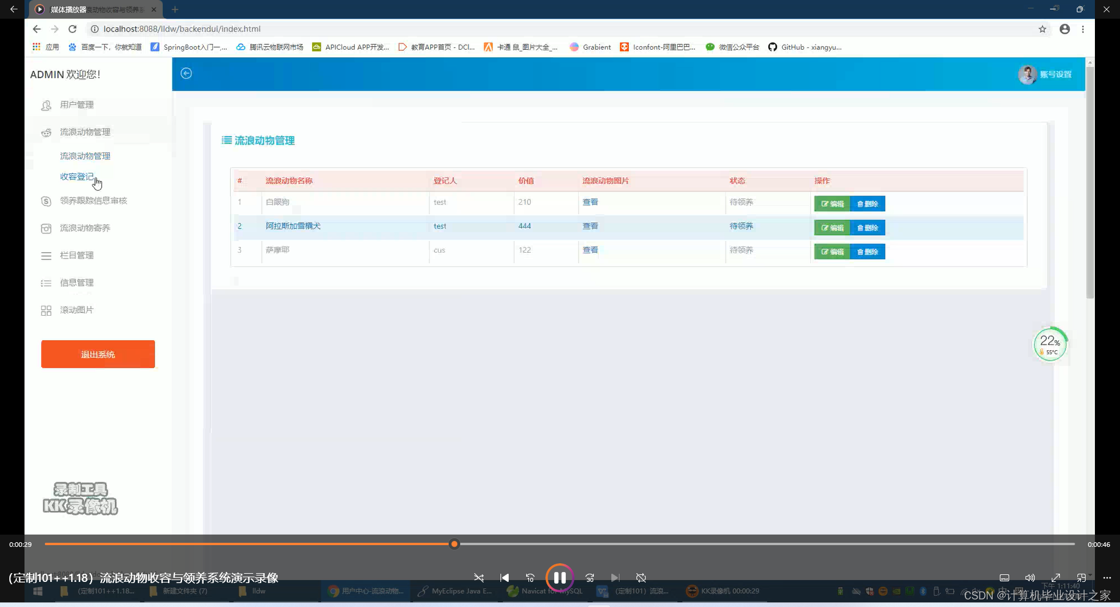Reload the browser page
The height and width of the screenshot is (607, 1120).
click(72, 29)
